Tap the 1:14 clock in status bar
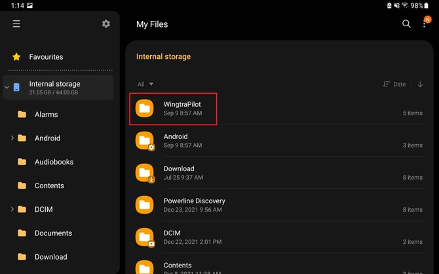The image size is (439, 274). 17,6
